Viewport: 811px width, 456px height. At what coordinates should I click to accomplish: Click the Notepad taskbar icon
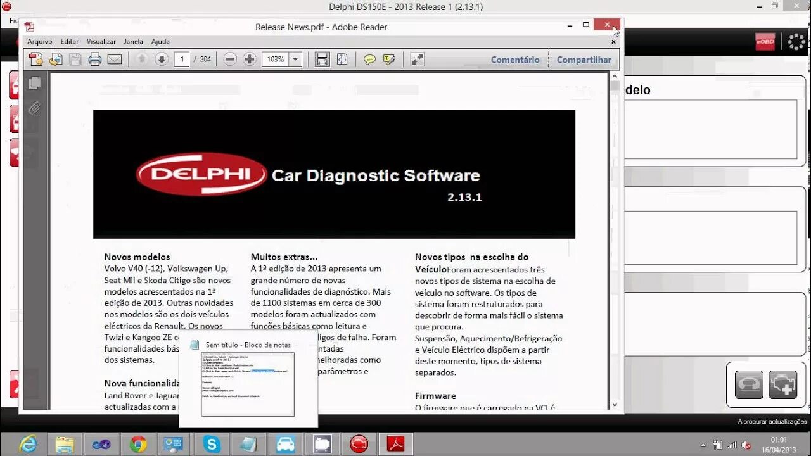click(248, 445)
